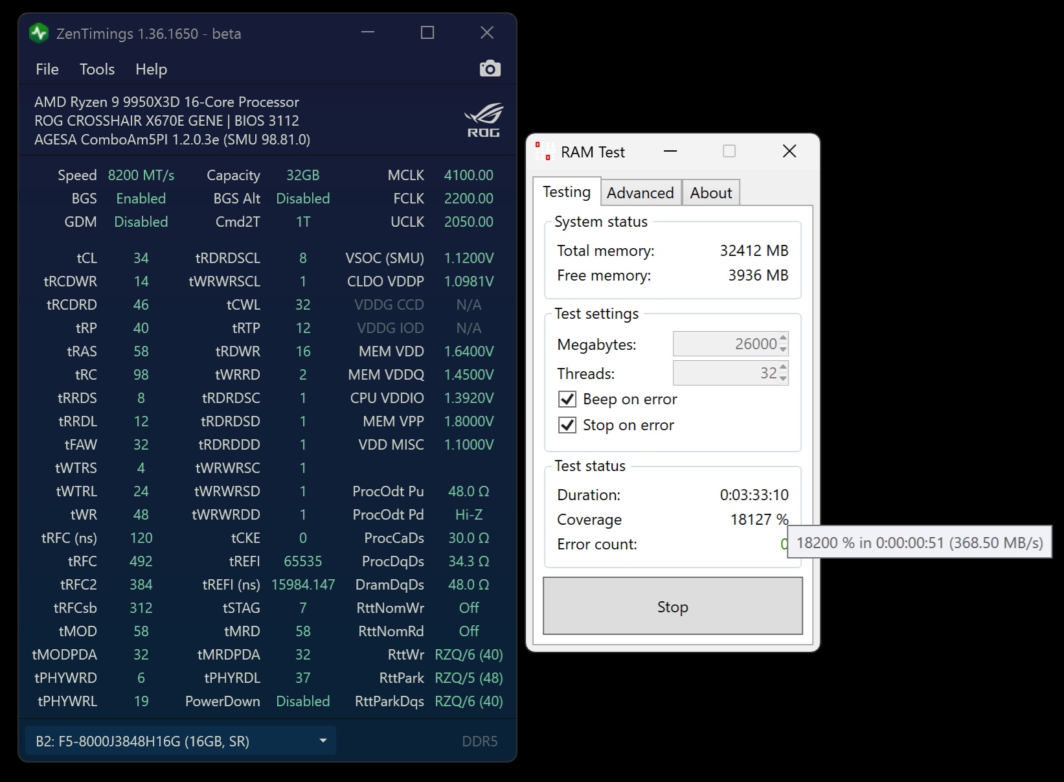Click the RAM Test app icon in title bar
The height and width of the screenshot is (782, 1064).
coord(545,152)
